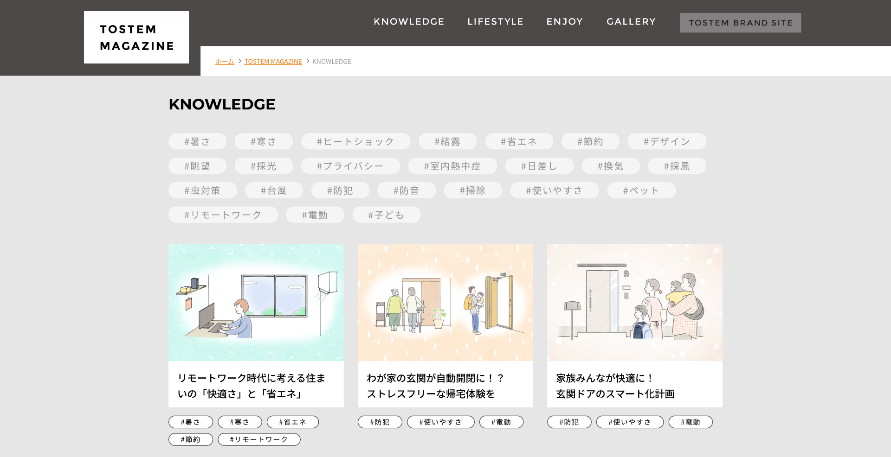The width and height of the screenshot is (891, 457).
Task: Open the GALLERY section
Action: pyautogui.click(x=631, y=22)
